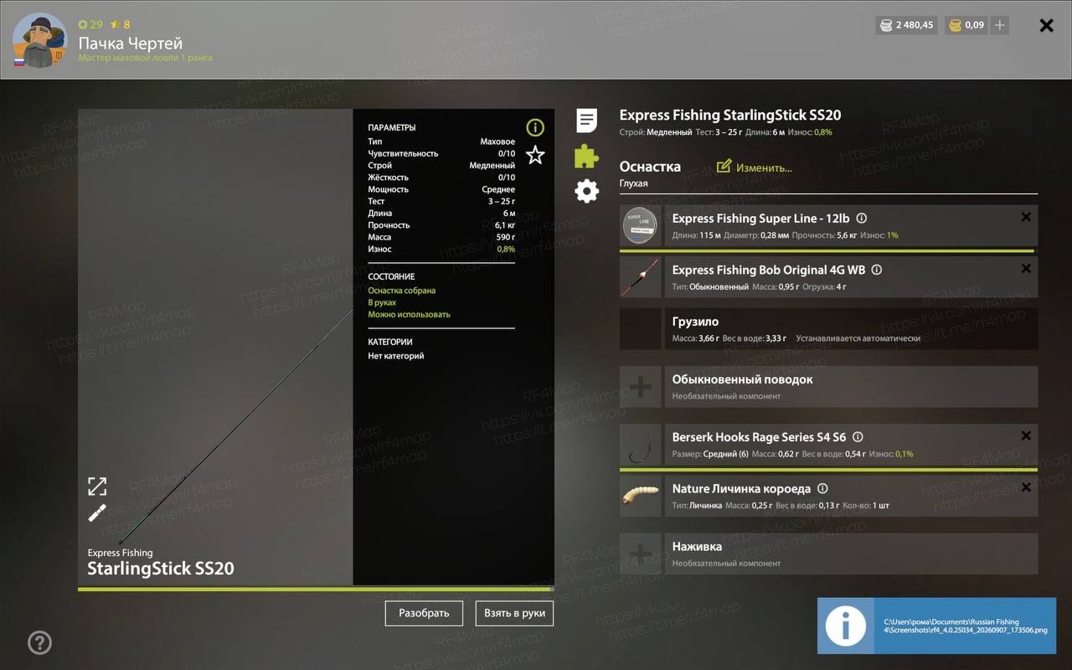The width and height of the screenshot is (1072, 670).
Task: Switch to the description notes tab
Action: click(x=587, y=121)
